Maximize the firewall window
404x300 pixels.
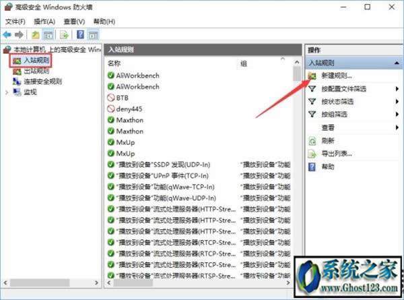[x=368, y=7]
